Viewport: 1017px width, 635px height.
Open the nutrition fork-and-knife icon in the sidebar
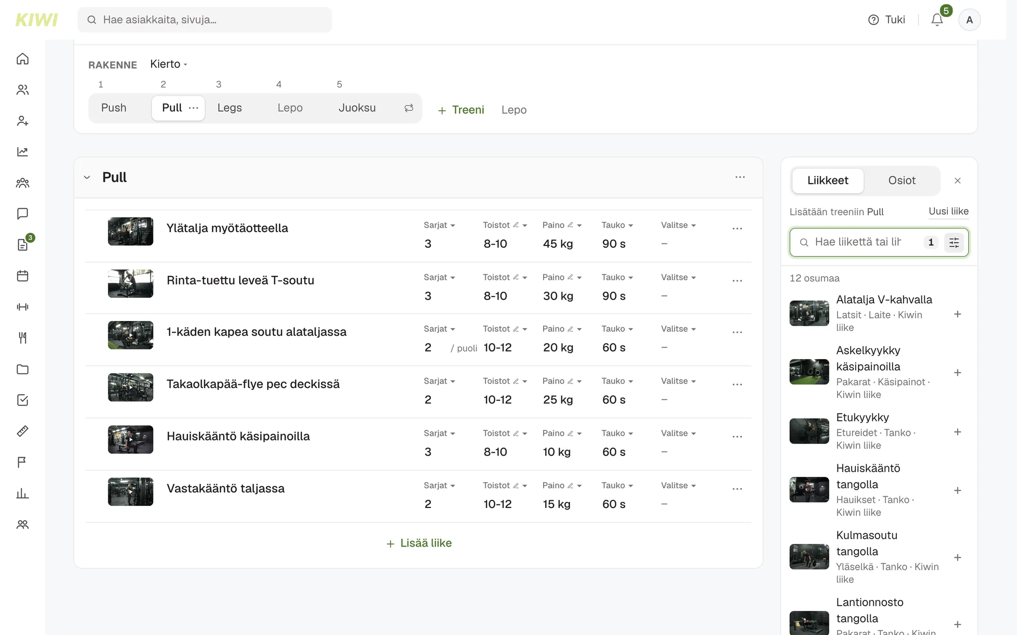pyautogui.click(x=22, y=338)
